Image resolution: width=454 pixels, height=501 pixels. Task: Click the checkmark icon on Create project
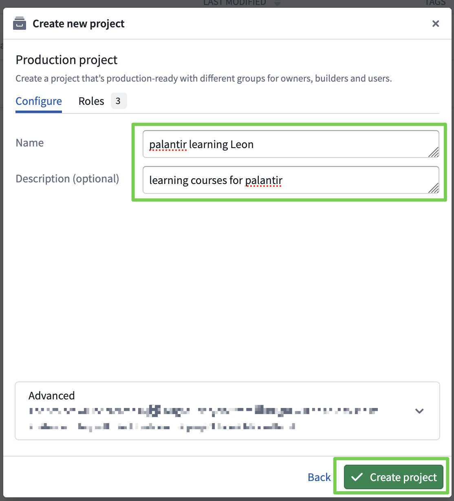pos(357,477)
